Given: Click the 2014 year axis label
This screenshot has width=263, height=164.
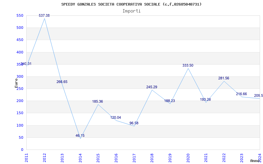Looking at the screenshot, I should tap(80, 158).
